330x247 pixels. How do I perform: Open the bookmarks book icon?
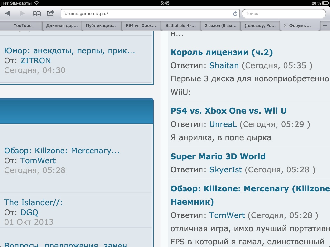pyautogui.click(x=37, y=14)
